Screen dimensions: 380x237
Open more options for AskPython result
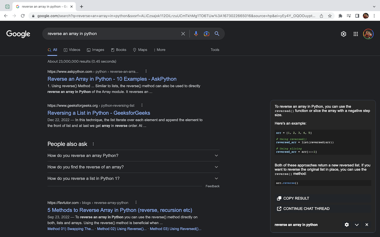pyautogui.click(x=146, y=71)
